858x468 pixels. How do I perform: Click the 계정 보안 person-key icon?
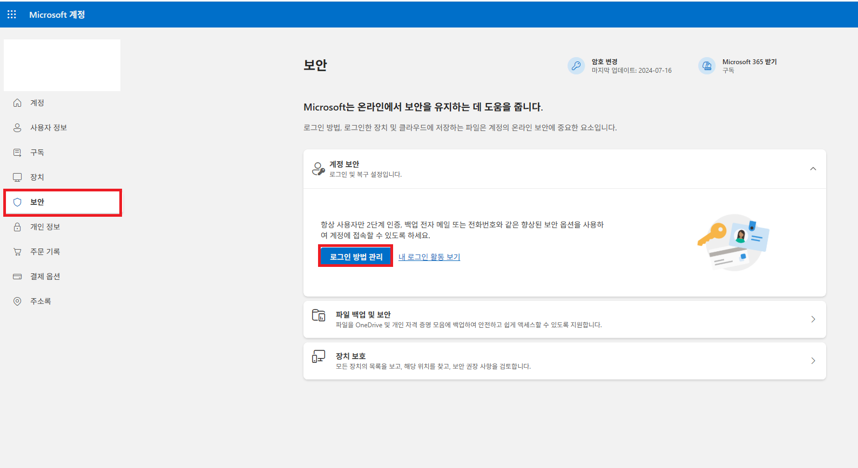pyautogui.click(x=319, y=169)
